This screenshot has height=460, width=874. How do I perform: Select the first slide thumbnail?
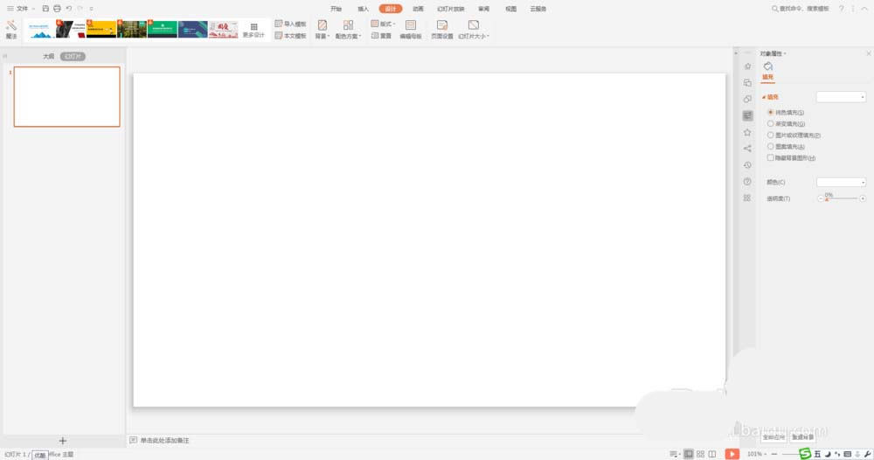[x=67, y=97]
